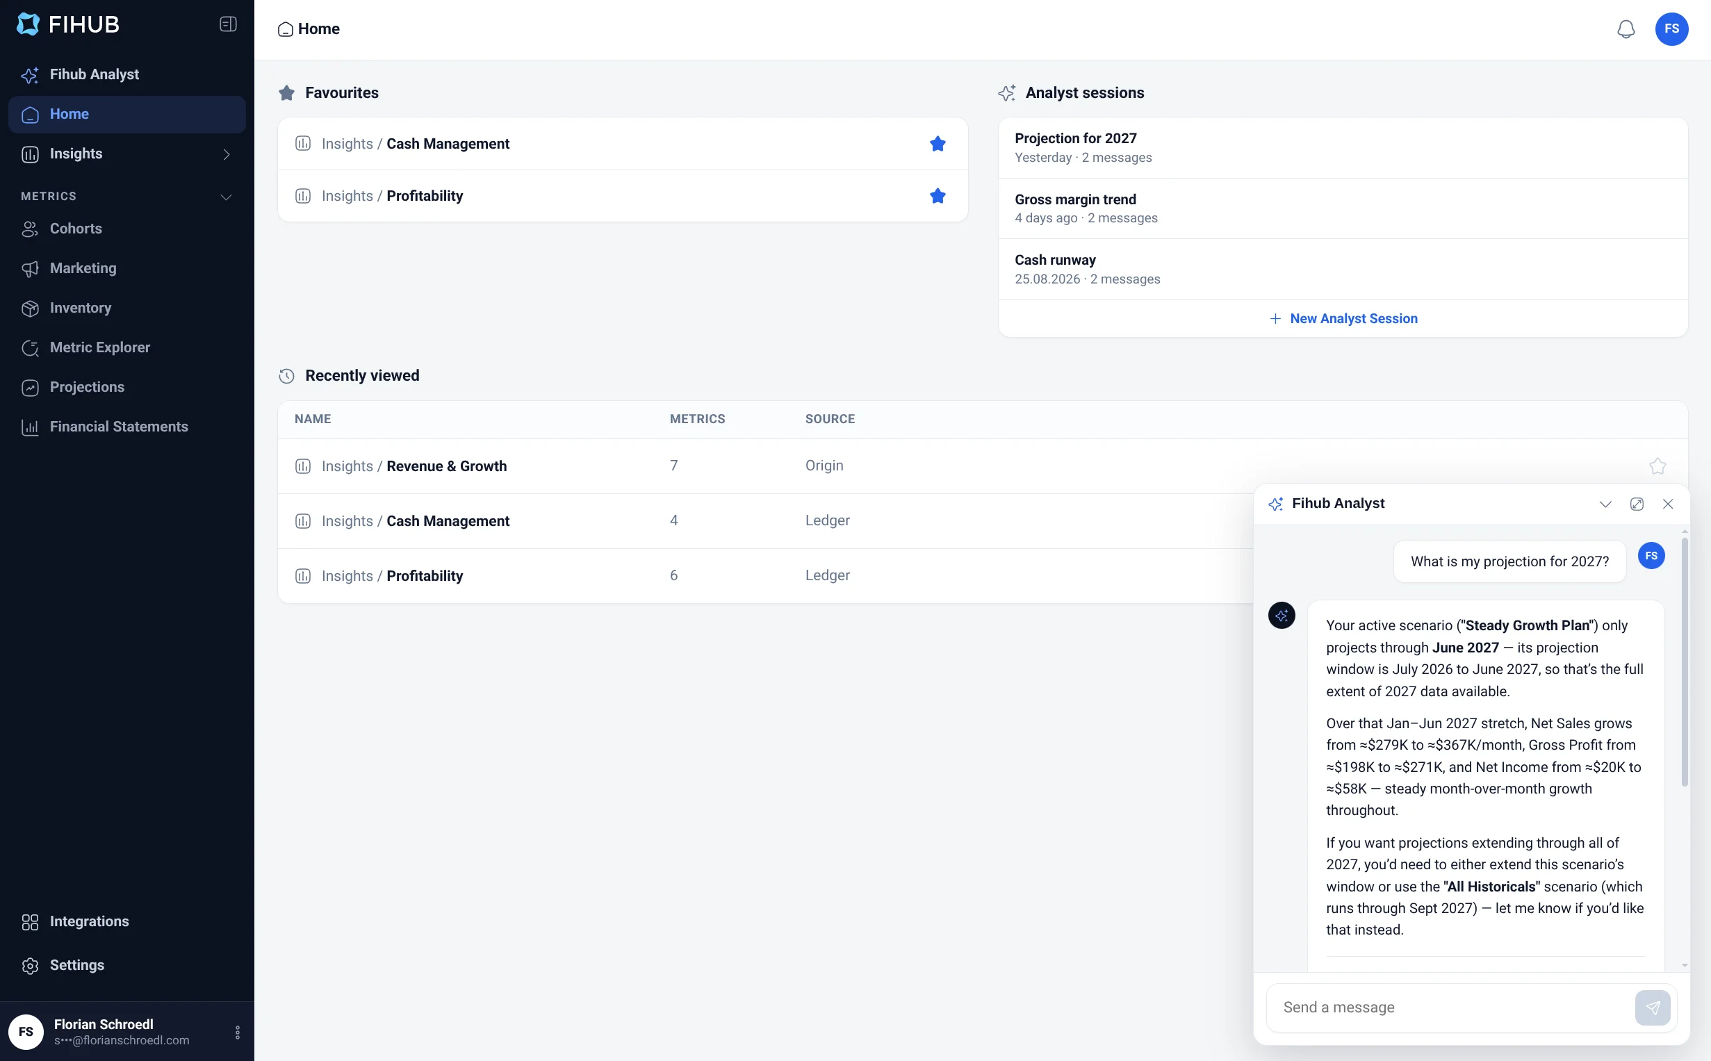Send the chat message with paper-plane button
1711x1061 pixels.
[x=1652, y=1007]
